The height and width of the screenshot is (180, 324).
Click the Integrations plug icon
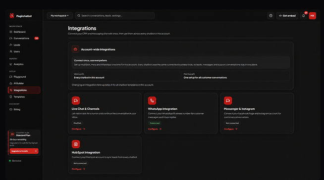(x=11, y=90)
